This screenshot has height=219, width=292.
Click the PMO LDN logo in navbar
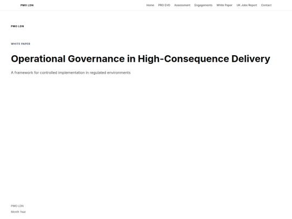point(27,5)
